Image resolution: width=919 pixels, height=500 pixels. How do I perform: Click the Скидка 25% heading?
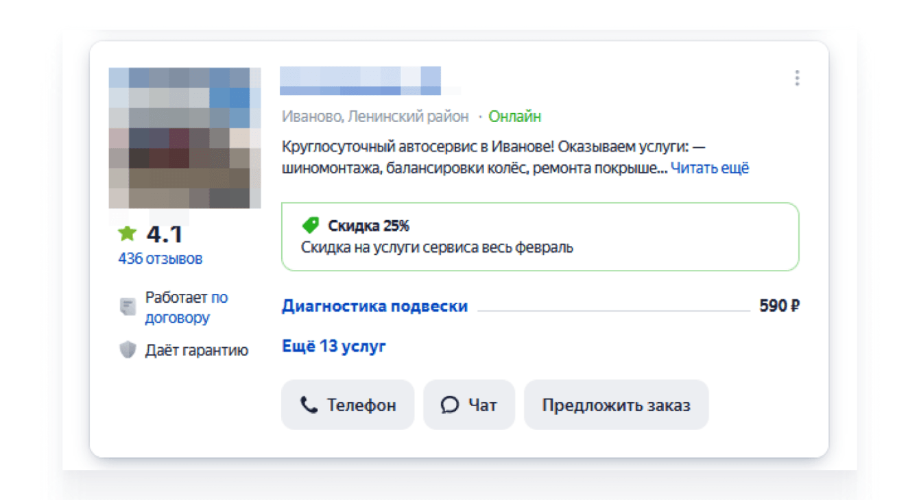(368, 225)
